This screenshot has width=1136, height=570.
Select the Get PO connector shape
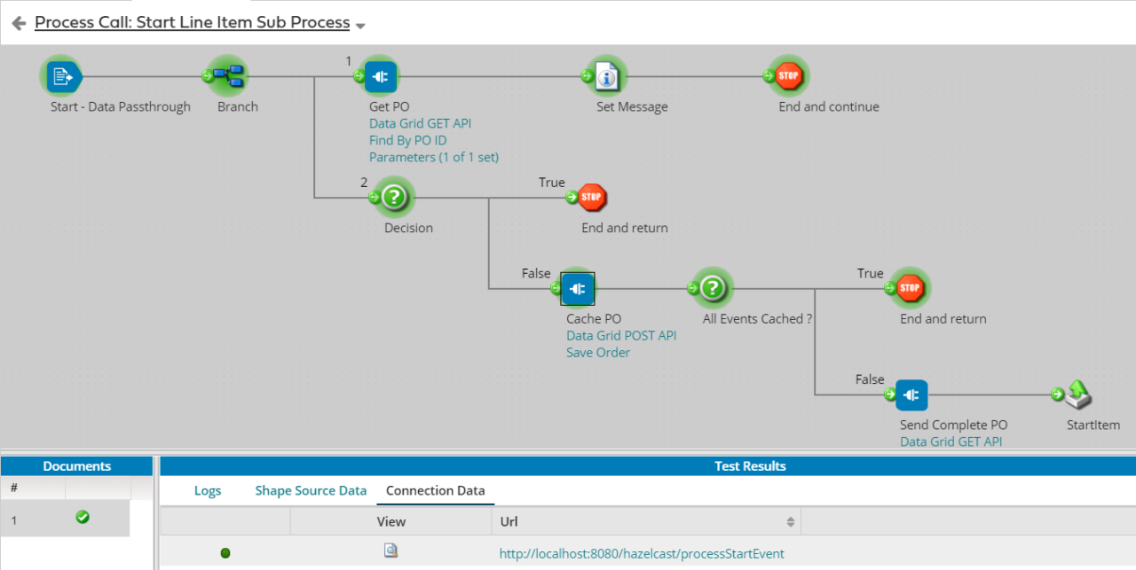(x=380, y=76)
